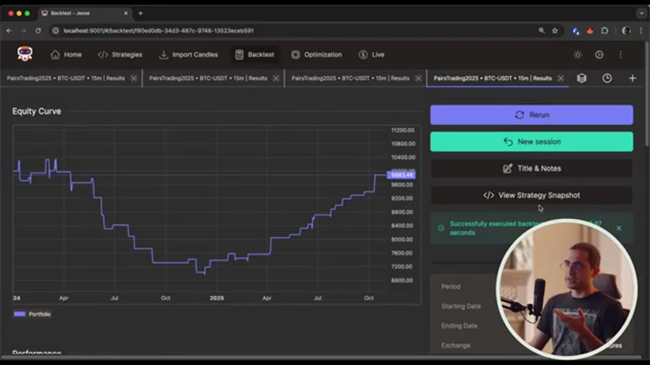The image size is (650, 365).
Task: Open Title & Notes
Action: point(532,168)
